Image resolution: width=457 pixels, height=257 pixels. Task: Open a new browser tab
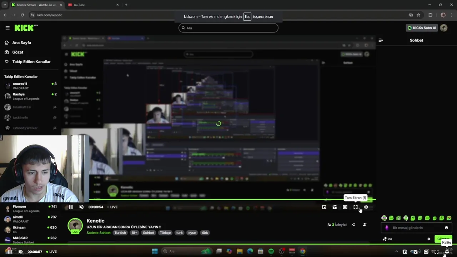pyautogui.click(x=126, y=5)
